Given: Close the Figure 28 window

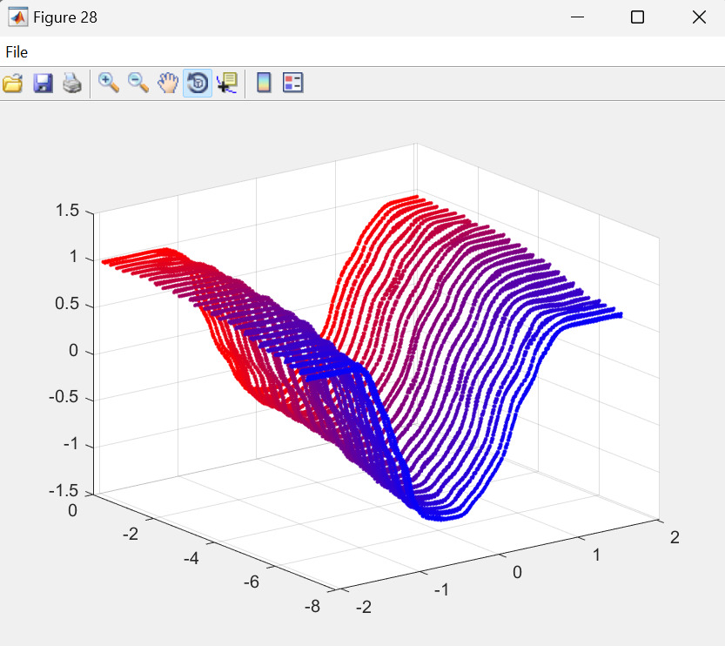Looking at the screenshot, I should tap(699, 17).
